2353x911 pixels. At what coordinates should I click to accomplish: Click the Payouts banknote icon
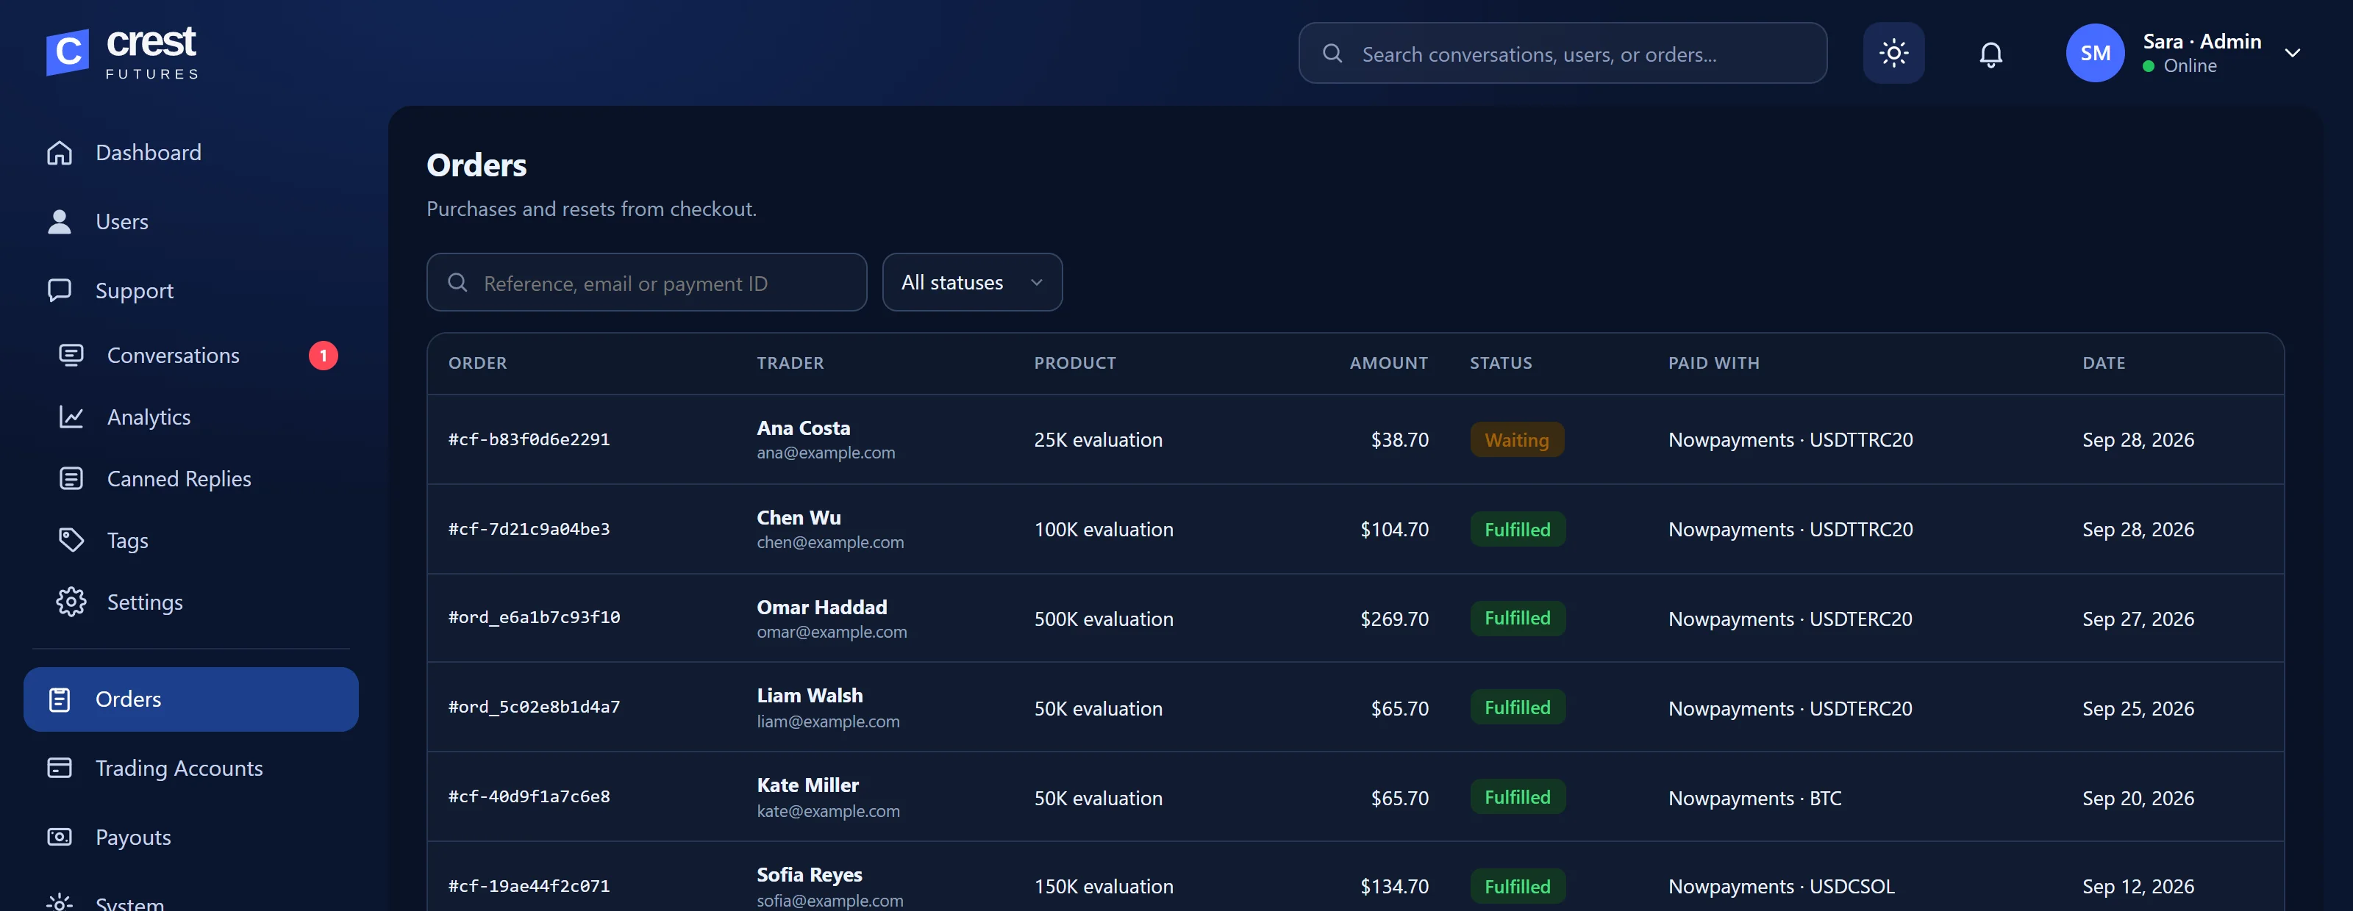point(60,837)
